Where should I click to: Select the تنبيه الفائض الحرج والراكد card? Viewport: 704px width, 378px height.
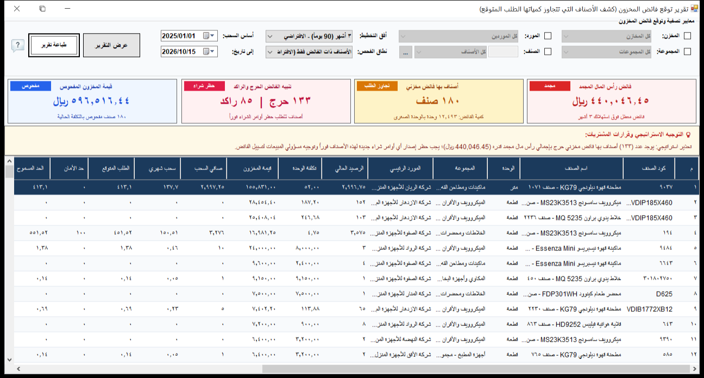click(266, 102)
